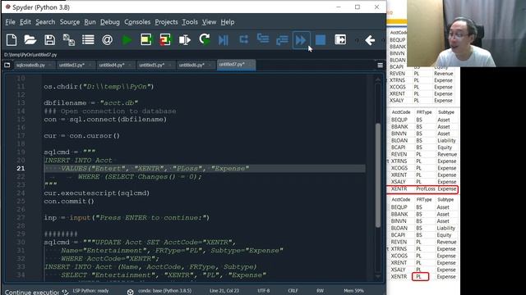This screenshot has height=295, width=526.
Task: Click the CRLF line ending status
Action: click(x=293, y=291)
